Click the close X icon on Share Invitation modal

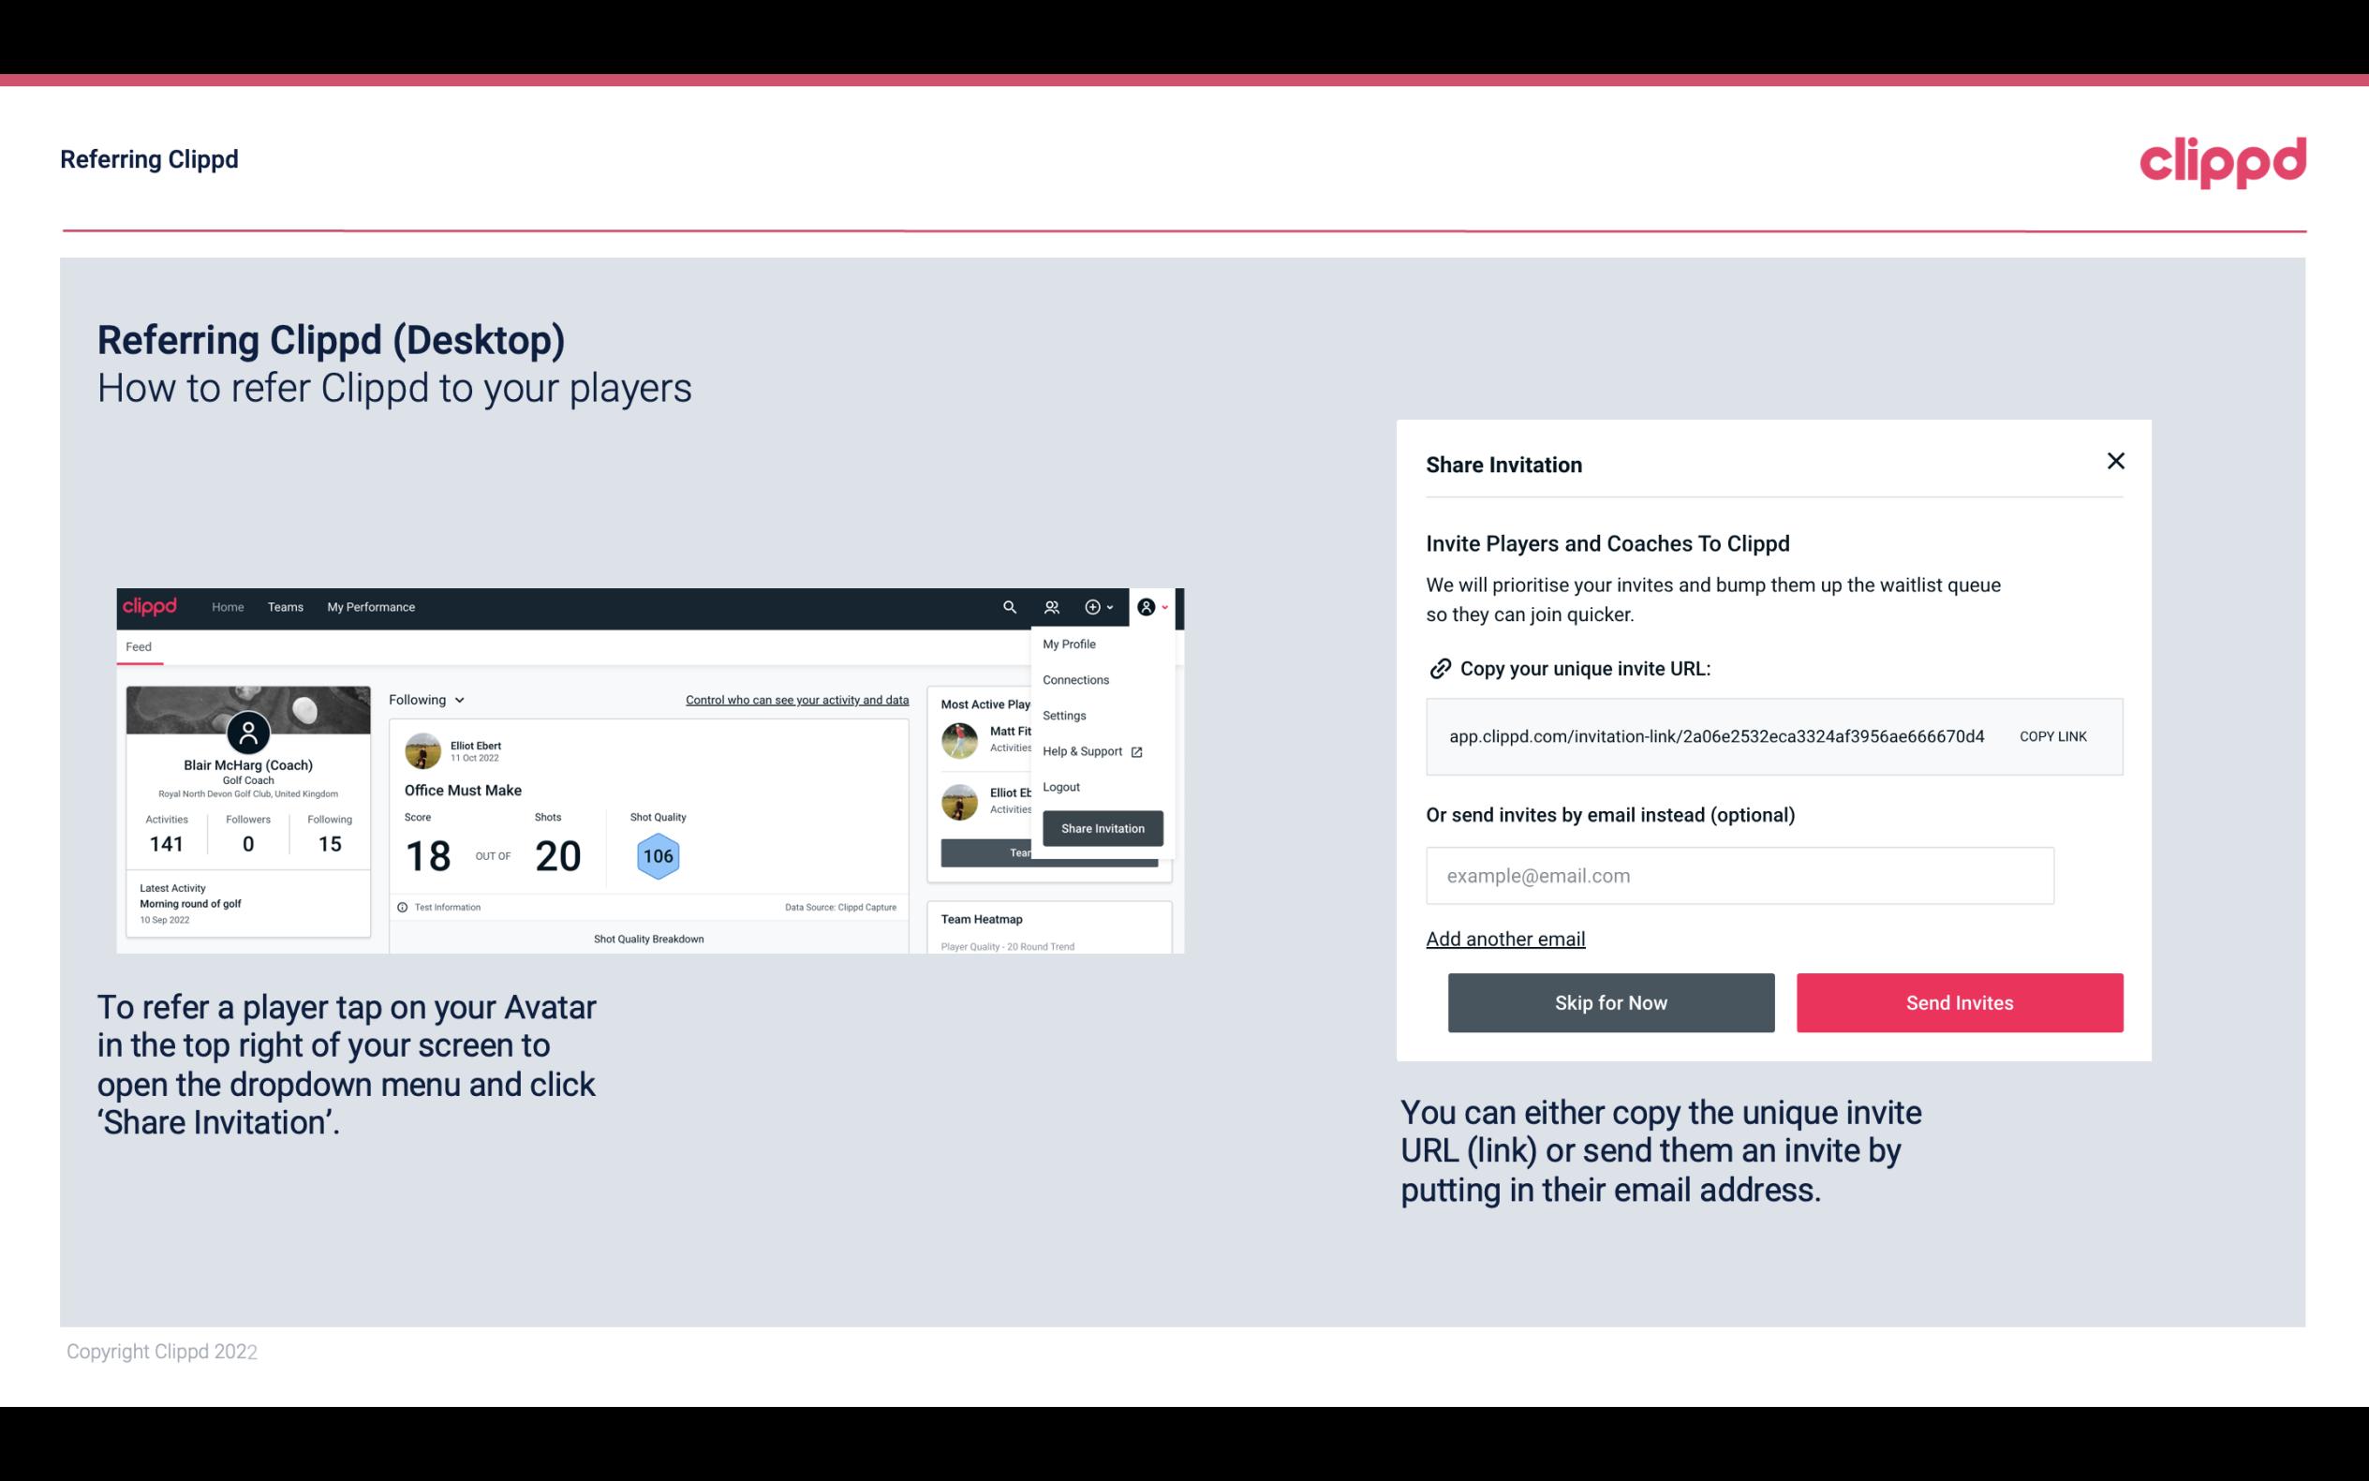pyautogui.click(x=2117, y=461)
